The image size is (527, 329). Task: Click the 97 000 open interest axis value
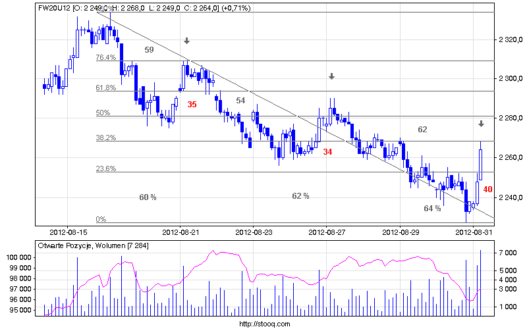(x=20, y=289)
